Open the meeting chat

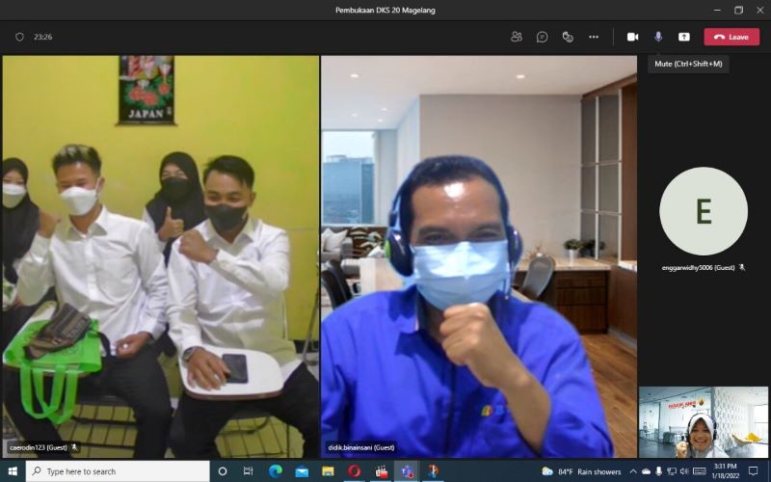543,37
